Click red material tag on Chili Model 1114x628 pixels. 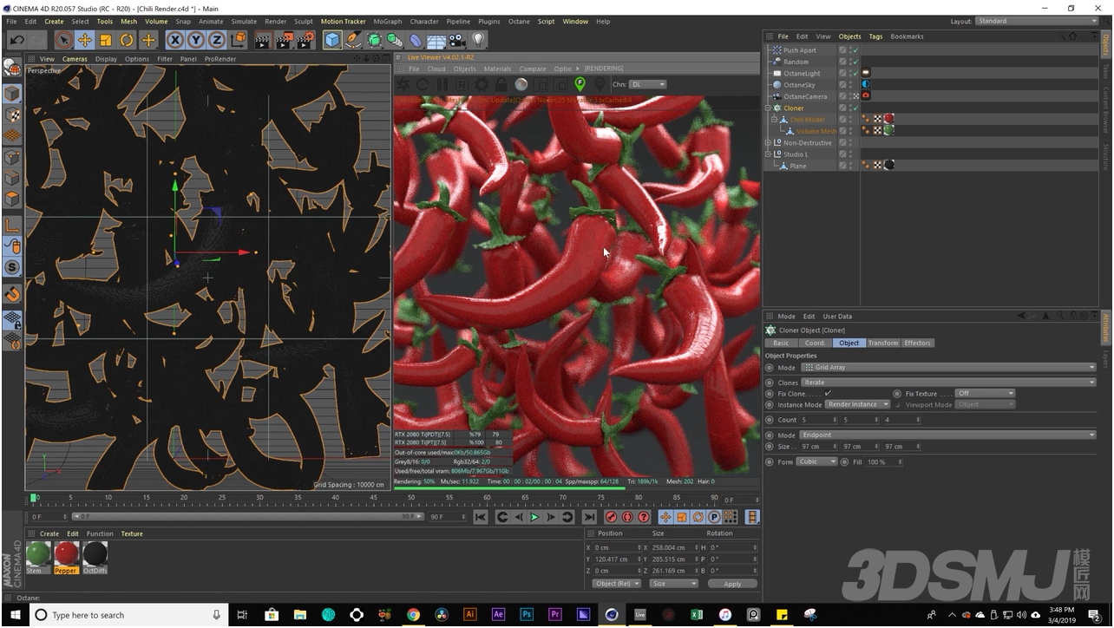[x=888, y=119]
